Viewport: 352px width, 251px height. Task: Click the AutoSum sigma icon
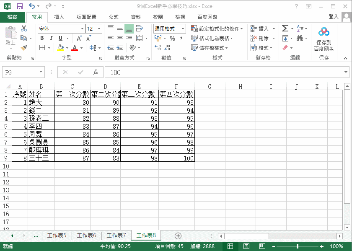pyautogui.click(x=285, y=28)
